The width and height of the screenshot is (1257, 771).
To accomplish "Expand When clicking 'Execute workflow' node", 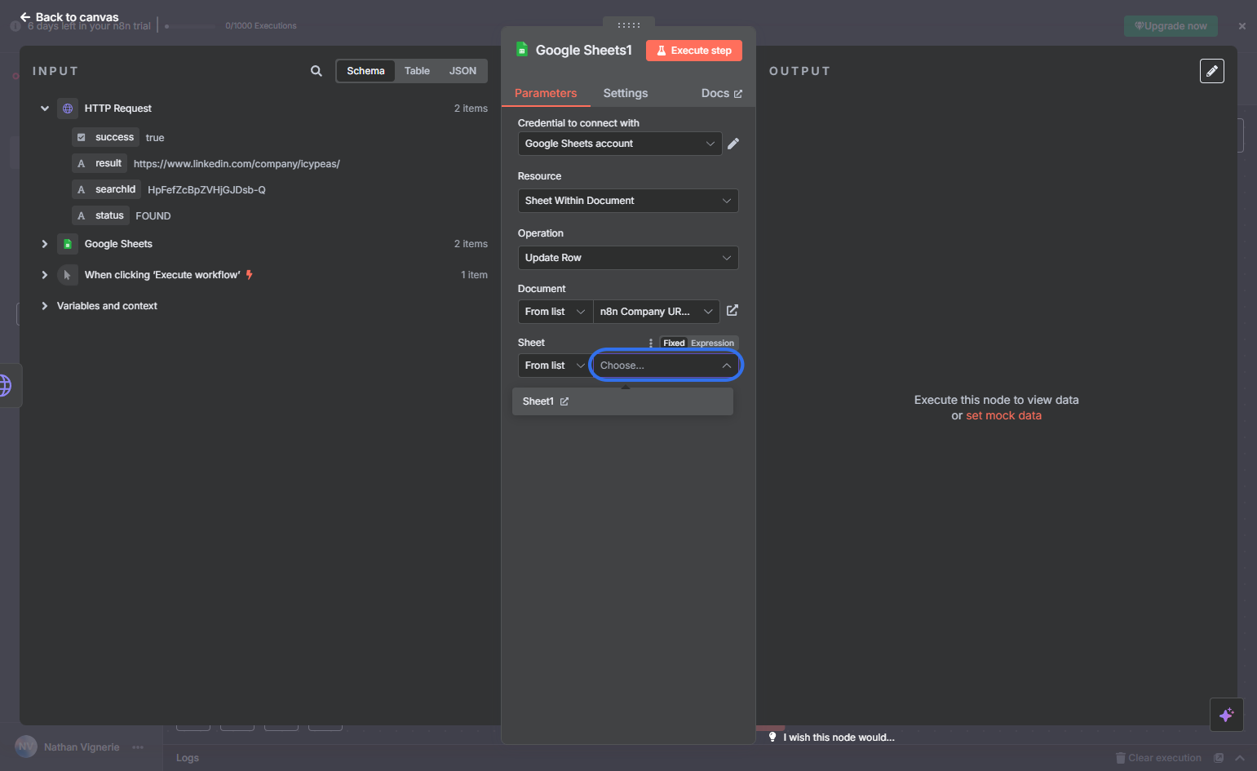I will (x=45, y=275).
